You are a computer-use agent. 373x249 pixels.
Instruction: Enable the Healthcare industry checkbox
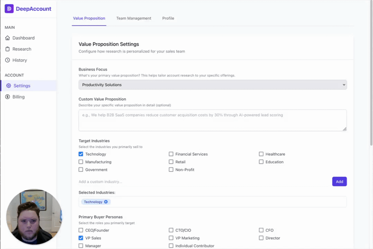coord(261,154)
